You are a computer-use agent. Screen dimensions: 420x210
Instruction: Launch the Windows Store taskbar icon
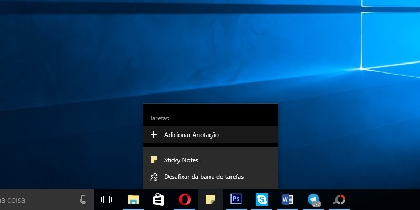coord(159,199)
